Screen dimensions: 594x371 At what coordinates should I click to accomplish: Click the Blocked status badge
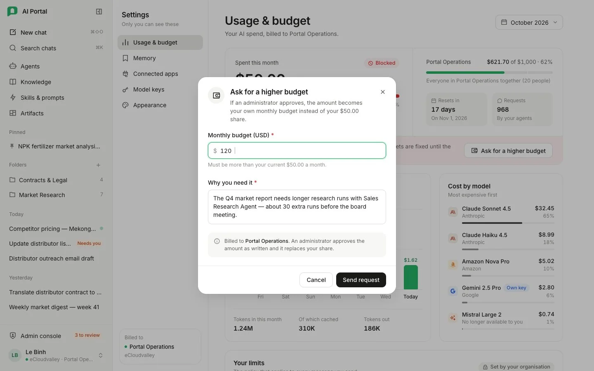pyautogui.click(x=382, y=63)
